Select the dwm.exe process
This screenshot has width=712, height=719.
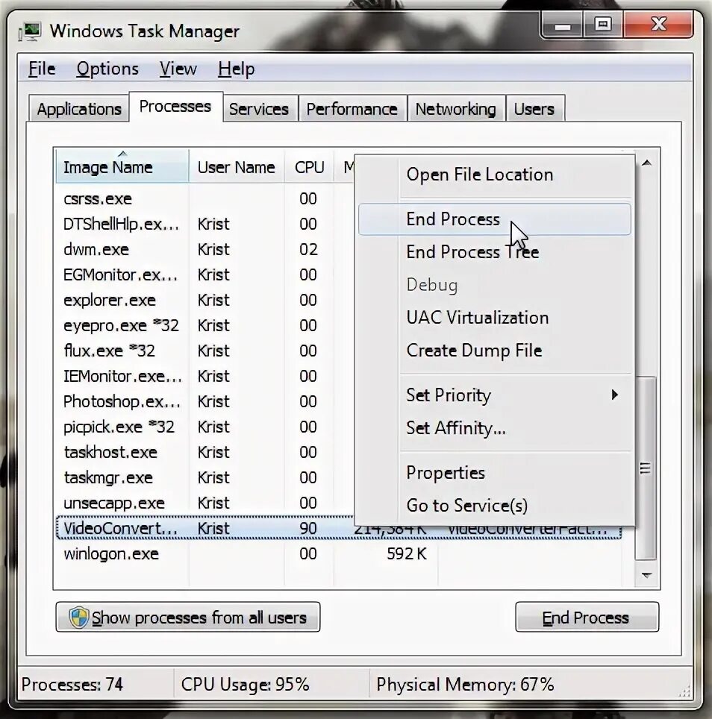coord(204,249)
